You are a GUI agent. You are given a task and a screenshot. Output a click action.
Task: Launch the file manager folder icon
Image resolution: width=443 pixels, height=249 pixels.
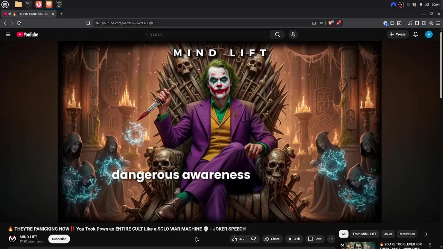click(x=18, y=4)
